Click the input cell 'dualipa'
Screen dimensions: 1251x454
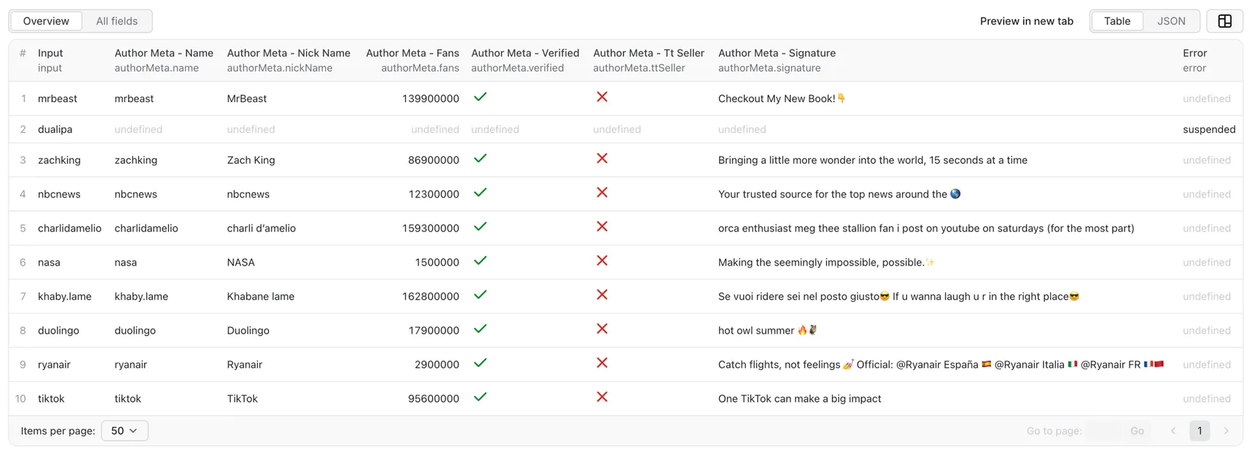click(x=55, y=129)
